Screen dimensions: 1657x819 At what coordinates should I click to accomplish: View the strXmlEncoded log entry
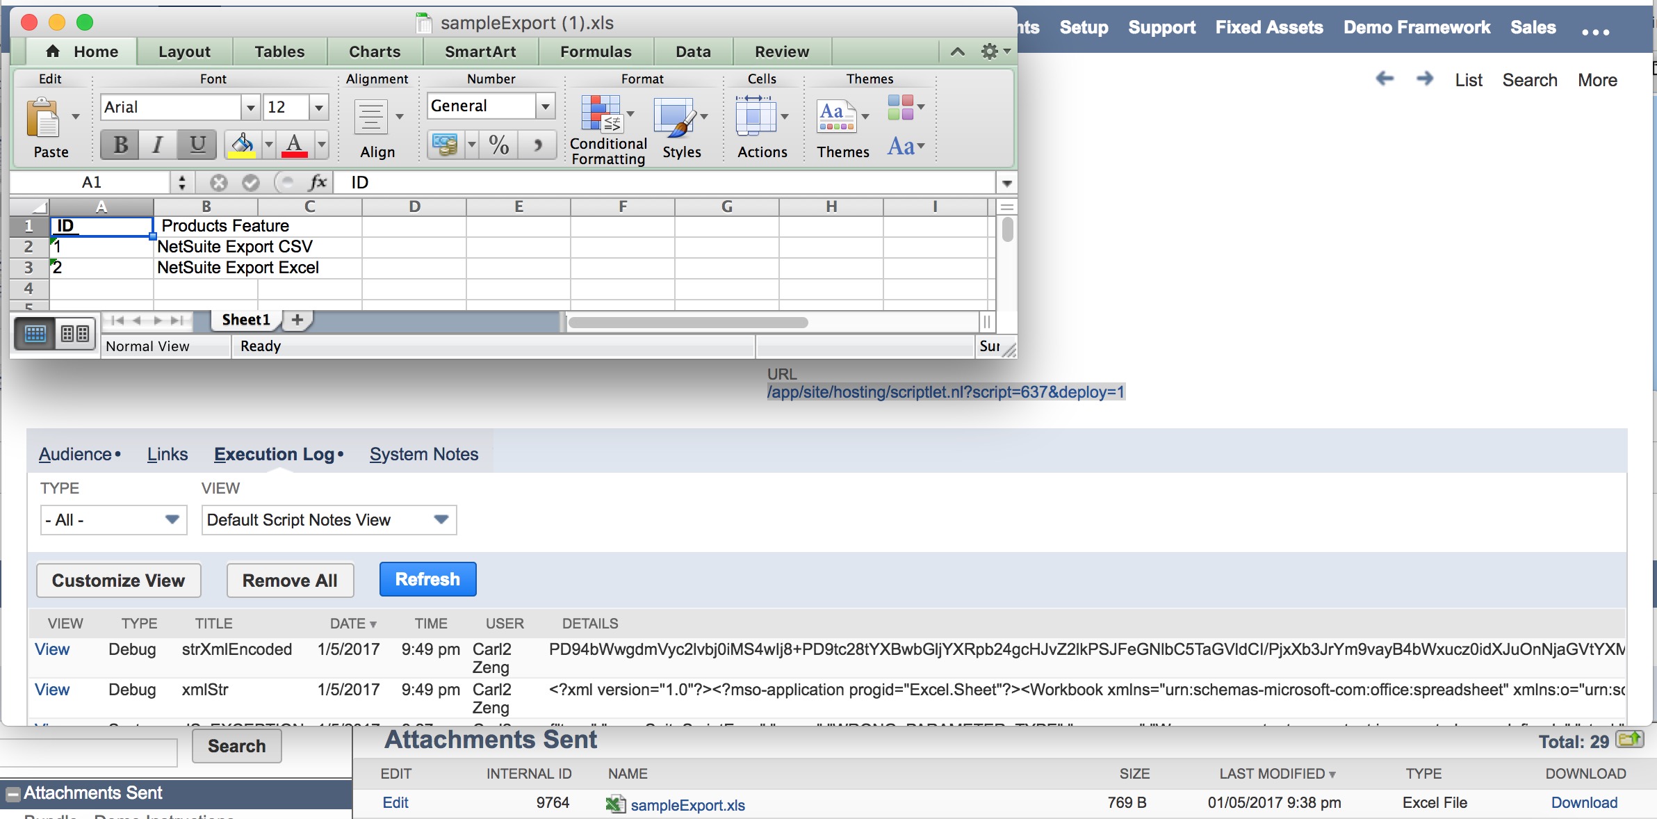click(52, 649)
